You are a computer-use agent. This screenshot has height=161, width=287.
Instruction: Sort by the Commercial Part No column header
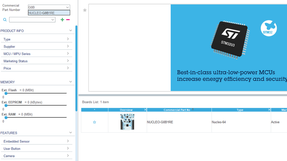point(179,110)
